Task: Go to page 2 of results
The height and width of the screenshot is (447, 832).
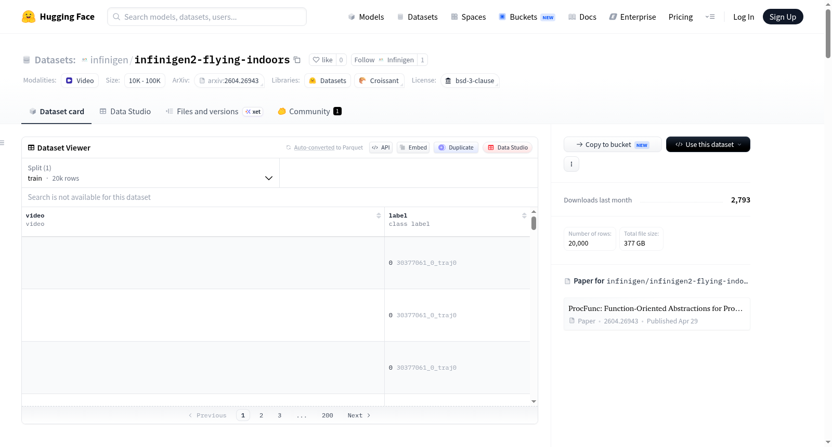Action: (261, 415)
